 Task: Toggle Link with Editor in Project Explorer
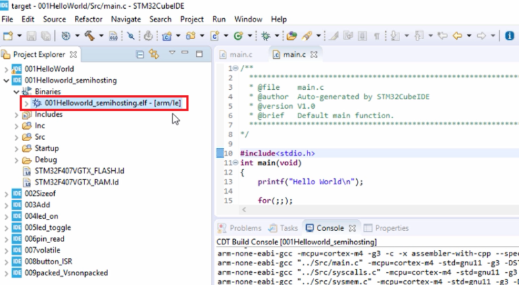point(154,54)
